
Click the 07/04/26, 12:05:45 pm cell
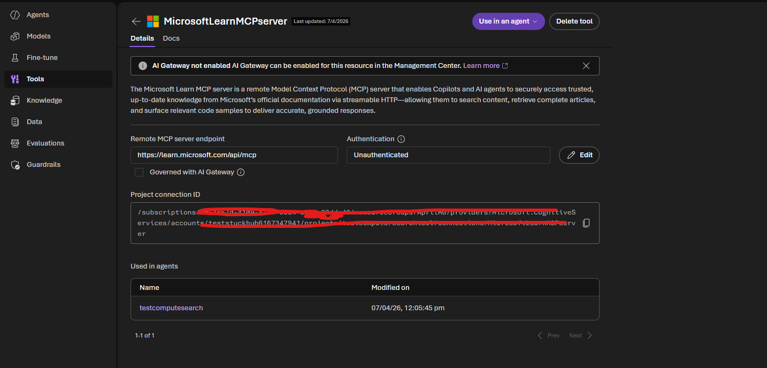coord(408,308)
